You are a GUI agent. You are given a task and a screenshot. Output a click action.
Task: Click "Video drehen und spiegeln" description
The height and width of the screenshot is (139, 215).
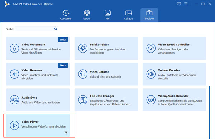105,77
